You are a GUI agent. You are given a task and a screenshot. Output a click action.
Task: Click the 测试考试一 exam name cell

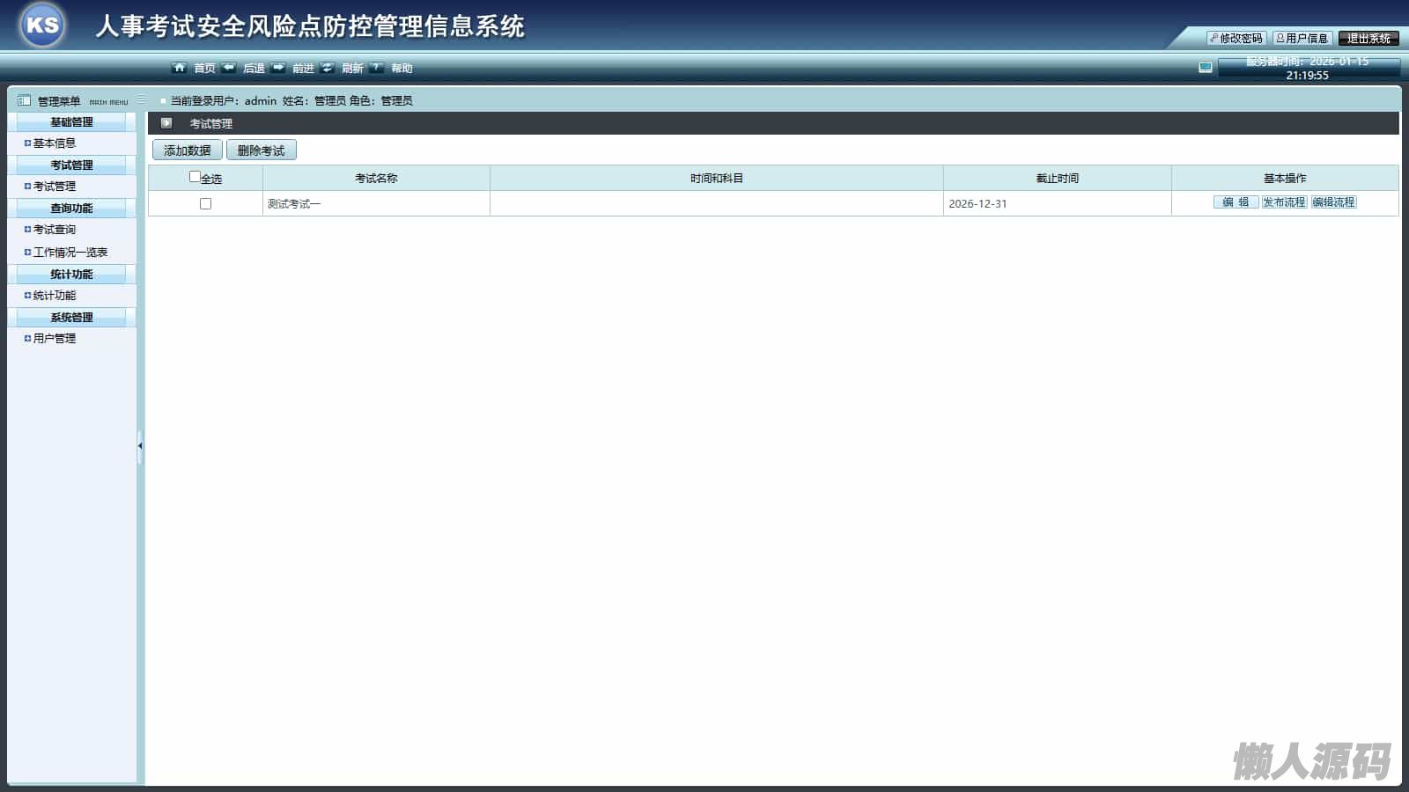click(376, 203)
